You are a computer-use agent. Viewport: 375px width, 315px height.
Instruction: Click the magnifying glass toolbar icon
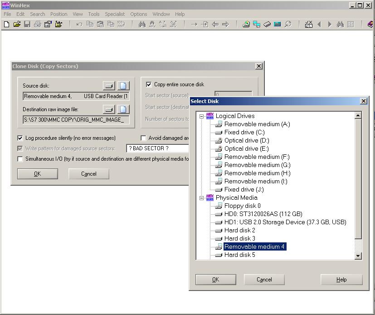288,24
